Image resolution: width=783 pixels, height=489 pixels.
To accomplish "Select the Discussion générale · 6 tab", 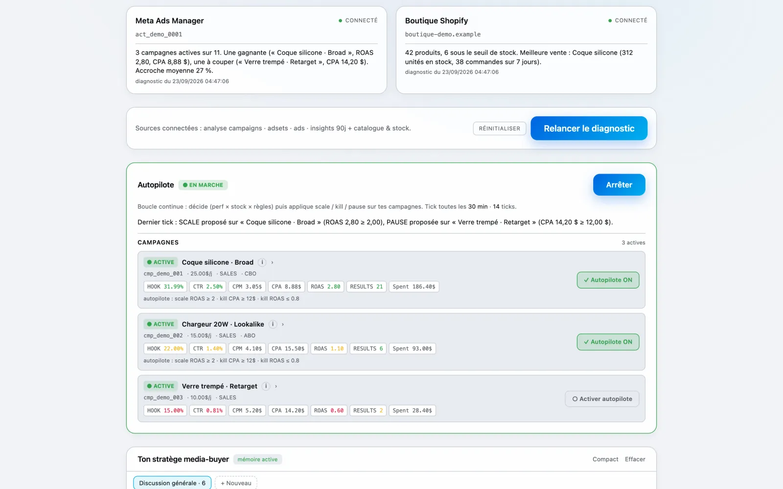I will [x=172, y=483].
